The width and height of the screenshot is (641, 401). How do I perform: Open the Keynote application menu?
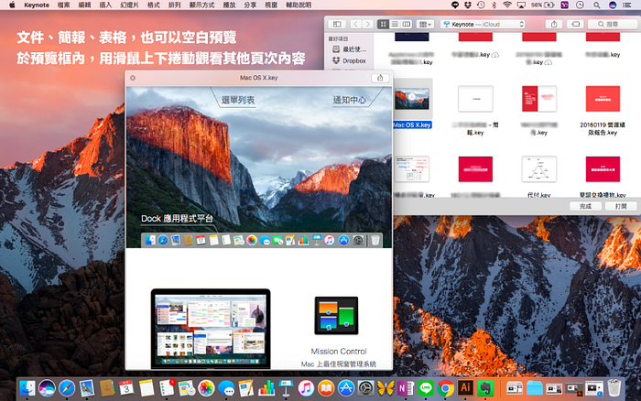pyautogui.click(x=37, y=5)
